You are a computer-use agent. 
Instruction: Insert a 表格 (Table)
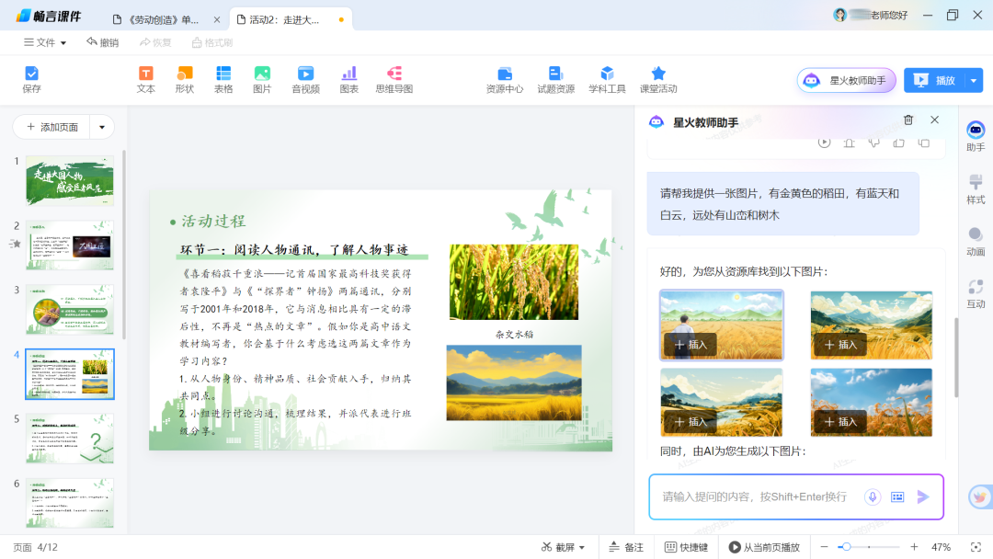point(223,78)
